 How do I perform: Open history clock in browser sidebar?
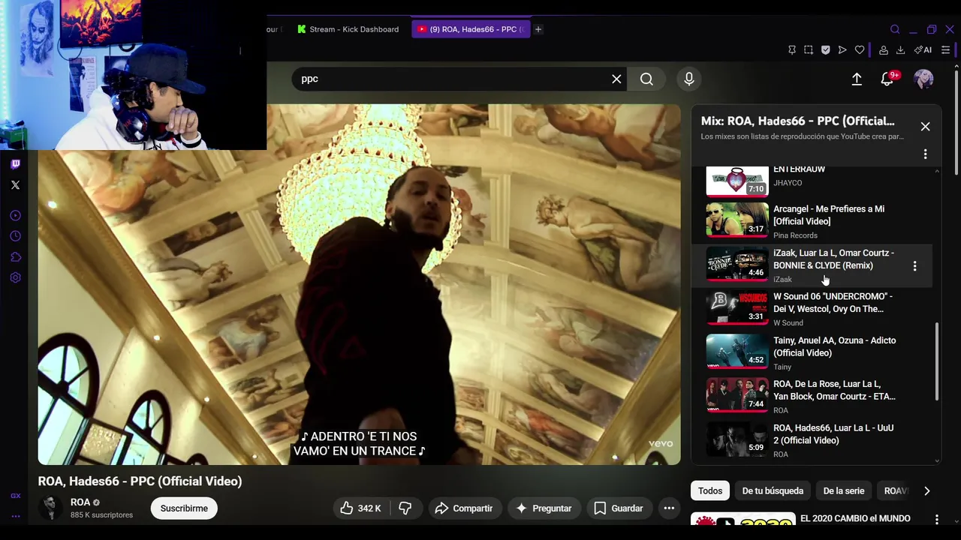15,236
